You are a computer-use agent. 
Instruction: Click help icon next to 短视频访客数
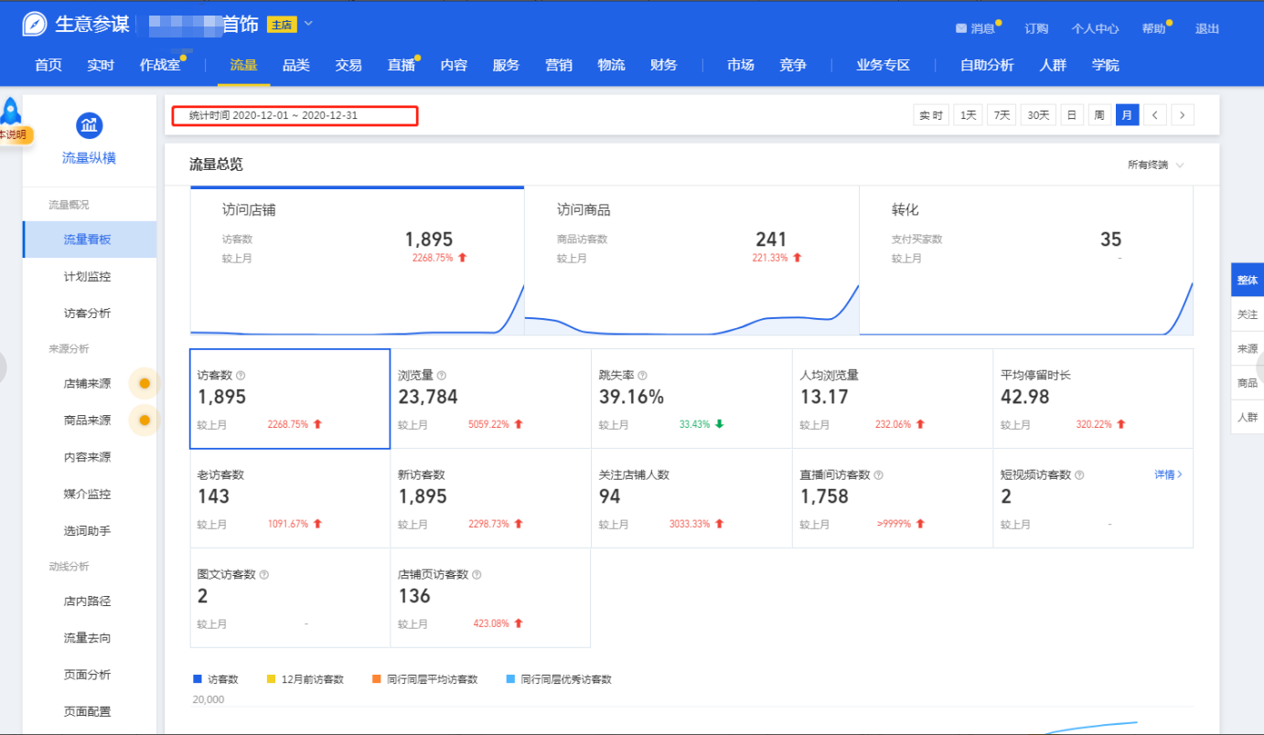pyautogui.click(x=1079, y=475)
